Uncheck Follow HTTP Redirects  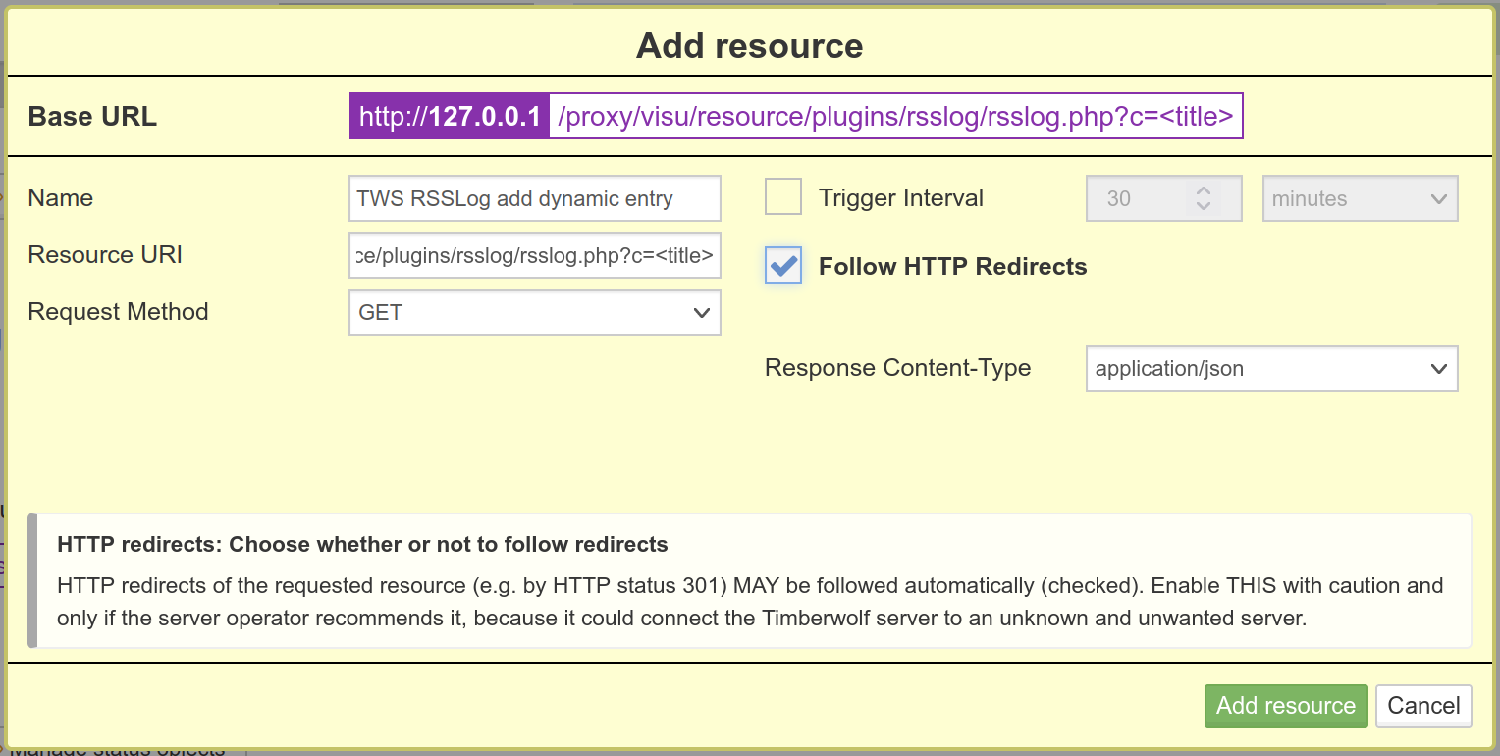(x=783, y=266)
